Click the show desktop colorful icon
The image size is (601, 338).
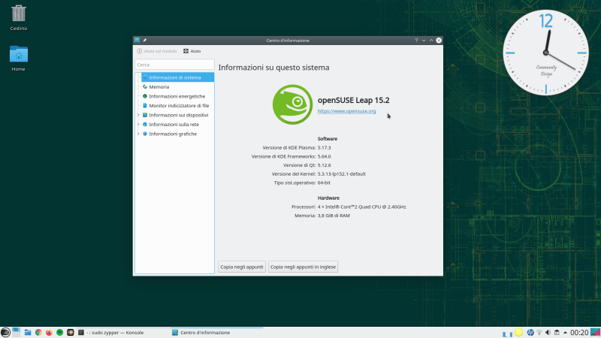pyautogui.click(x=595, y=332)
